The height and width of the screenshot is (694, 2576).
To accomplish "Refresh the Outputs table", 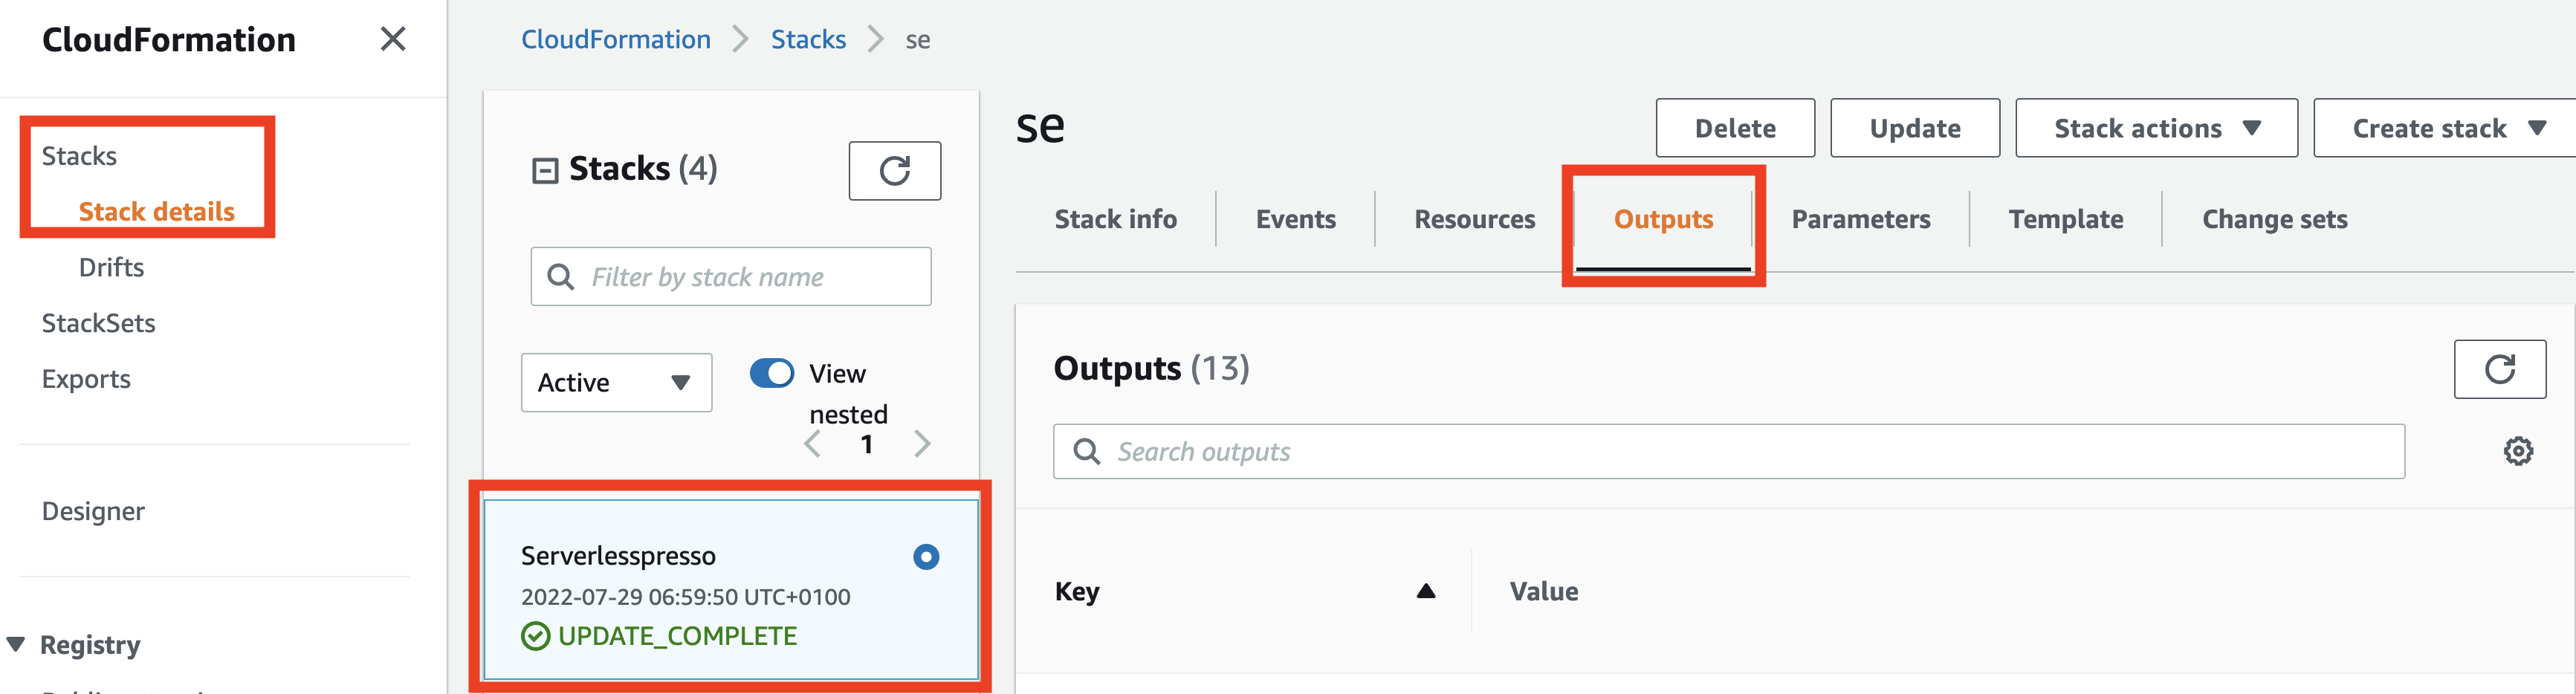I will click(2499, 369).
